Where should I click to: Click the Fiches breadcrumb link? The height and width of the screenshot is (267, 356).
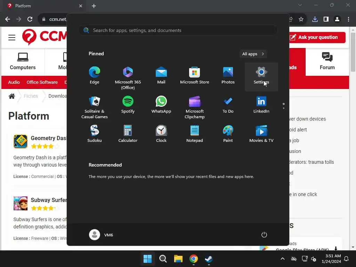[31, 96]
